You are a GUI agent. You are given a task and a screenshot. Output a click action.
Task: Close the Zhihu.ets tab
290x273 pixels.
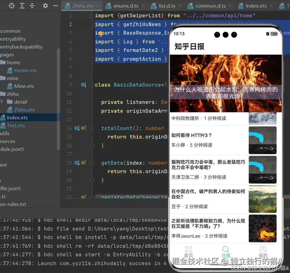click(x=98, y=6)
